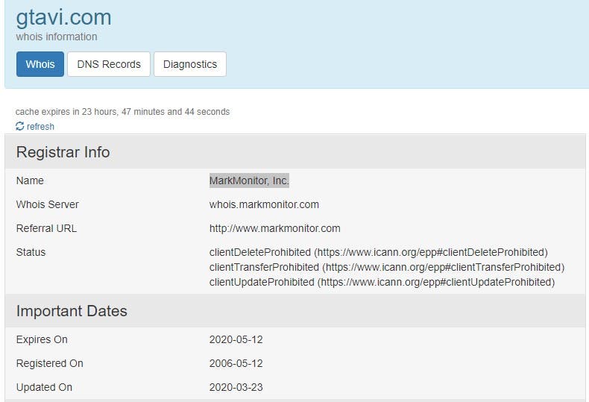Click the expiry date 2020-05-12
Image resolution: width=589 pixels, height=402 pixels.
[x=236, y=339]
